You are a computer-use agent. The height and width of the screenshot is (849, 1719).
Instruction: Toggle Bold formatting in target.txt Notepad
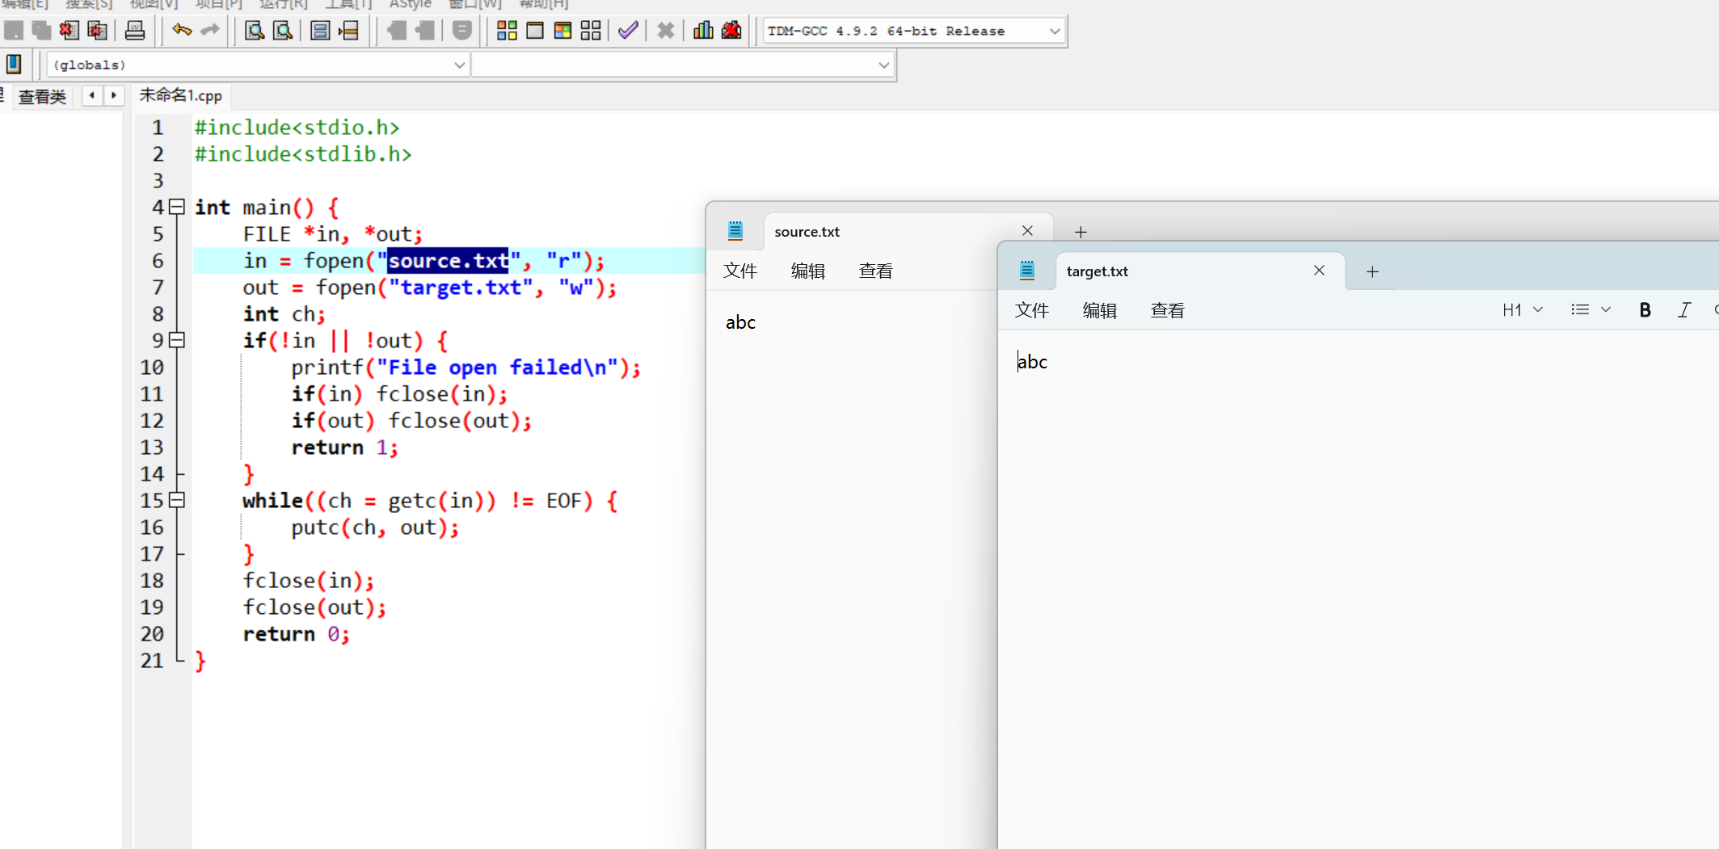tap(1645, 310)
